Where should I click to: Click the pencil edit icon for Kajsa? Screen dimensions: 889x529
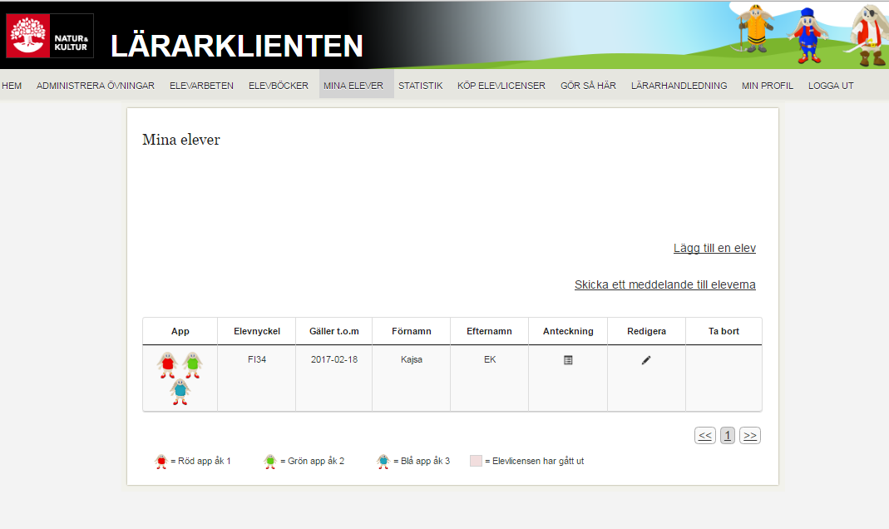coord(646,360)
